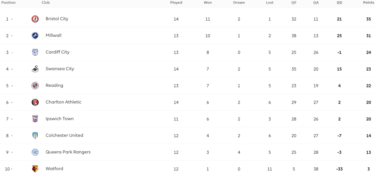Click Swansea City's red moved-down indicator
375x174 pixels.
click(x=12, y=69)
